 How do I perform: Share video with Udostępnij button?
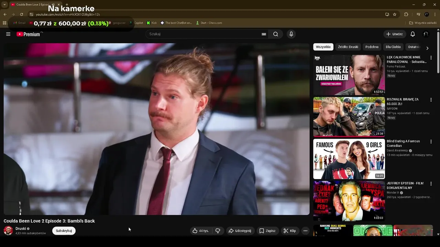[x=240, y=231]
